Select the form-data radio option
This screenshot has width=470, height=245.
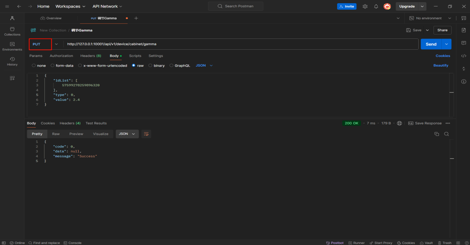coord(53,66)
